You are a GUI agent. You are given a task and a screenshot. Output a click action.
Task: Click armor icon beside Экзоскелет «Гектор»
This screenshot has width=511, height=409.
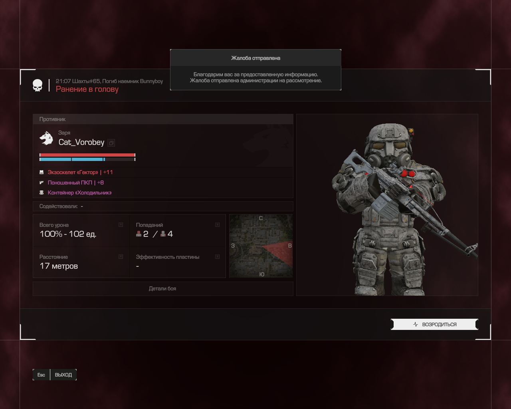click(42, 172)
